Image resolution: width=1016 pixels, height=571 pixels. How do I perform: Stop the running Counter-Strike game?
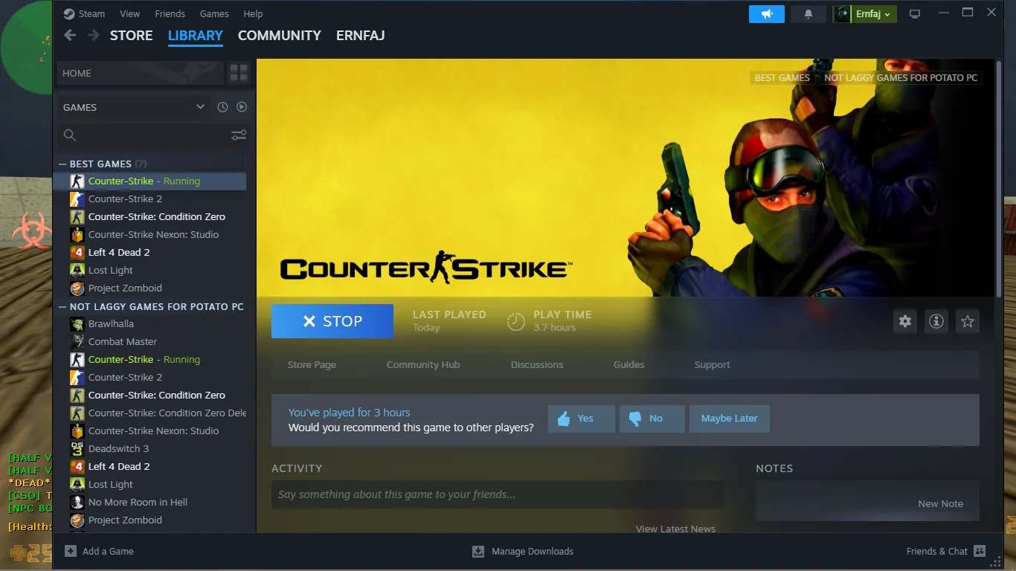(332, 321)
